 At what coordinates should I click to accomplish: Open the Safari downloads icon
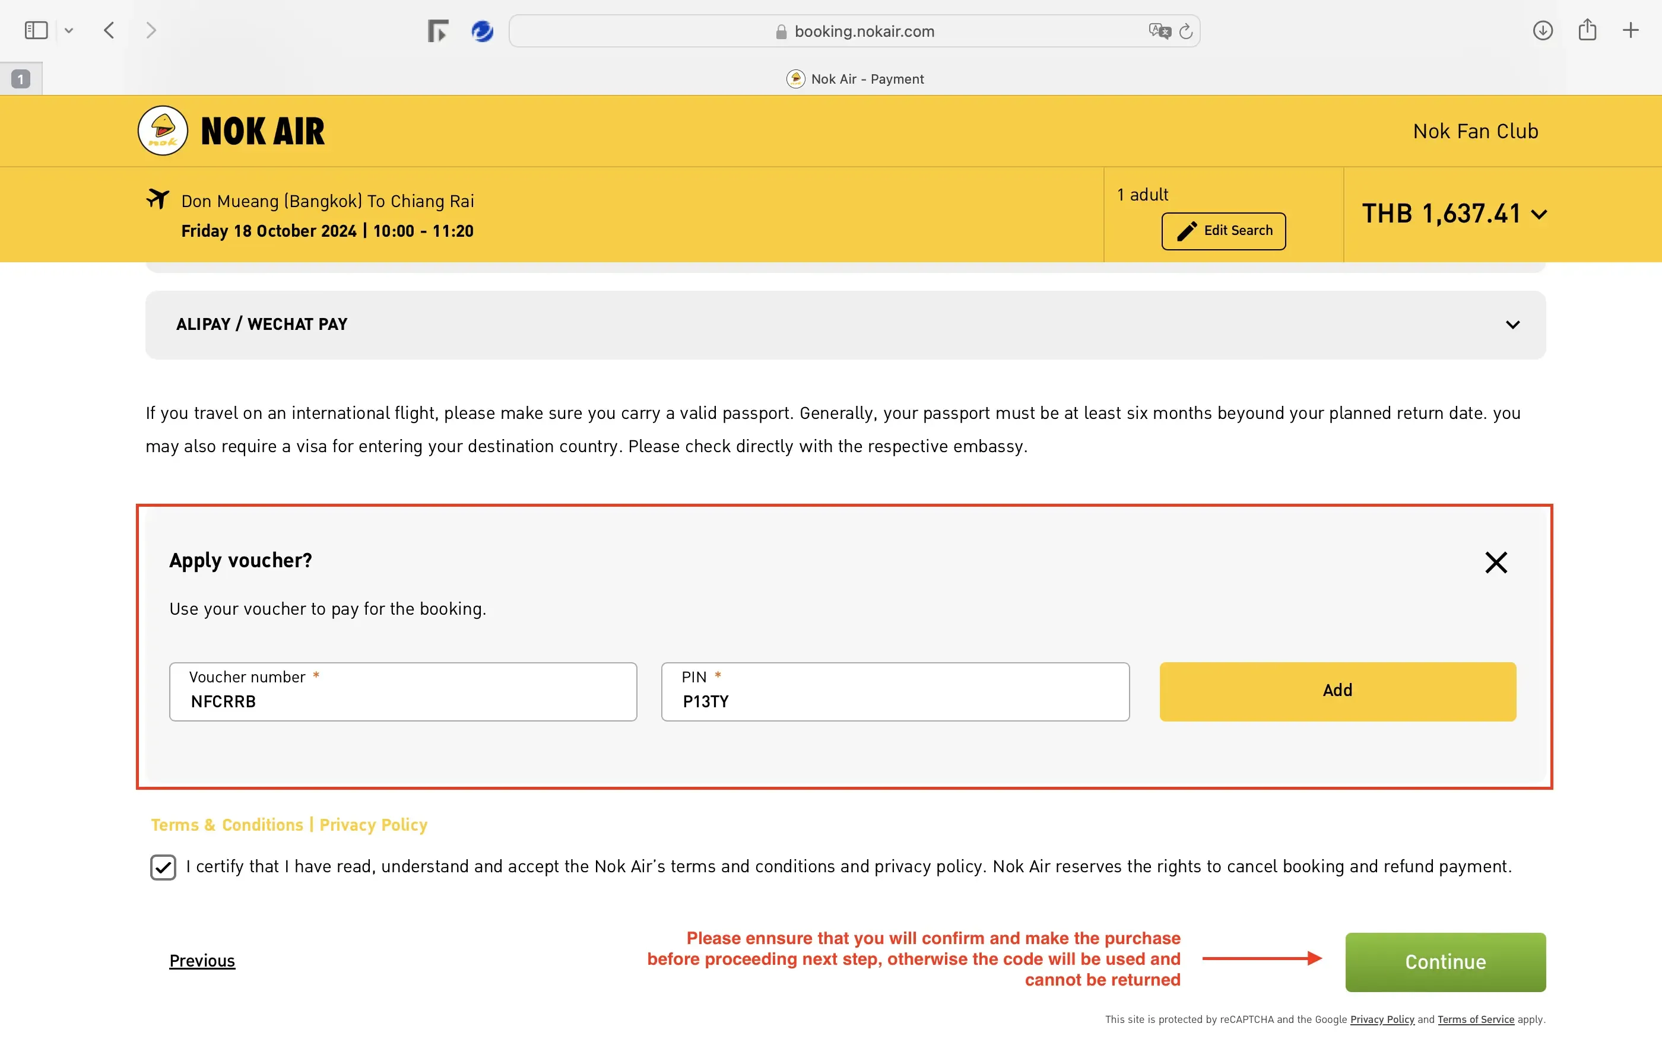[1543, 30]
